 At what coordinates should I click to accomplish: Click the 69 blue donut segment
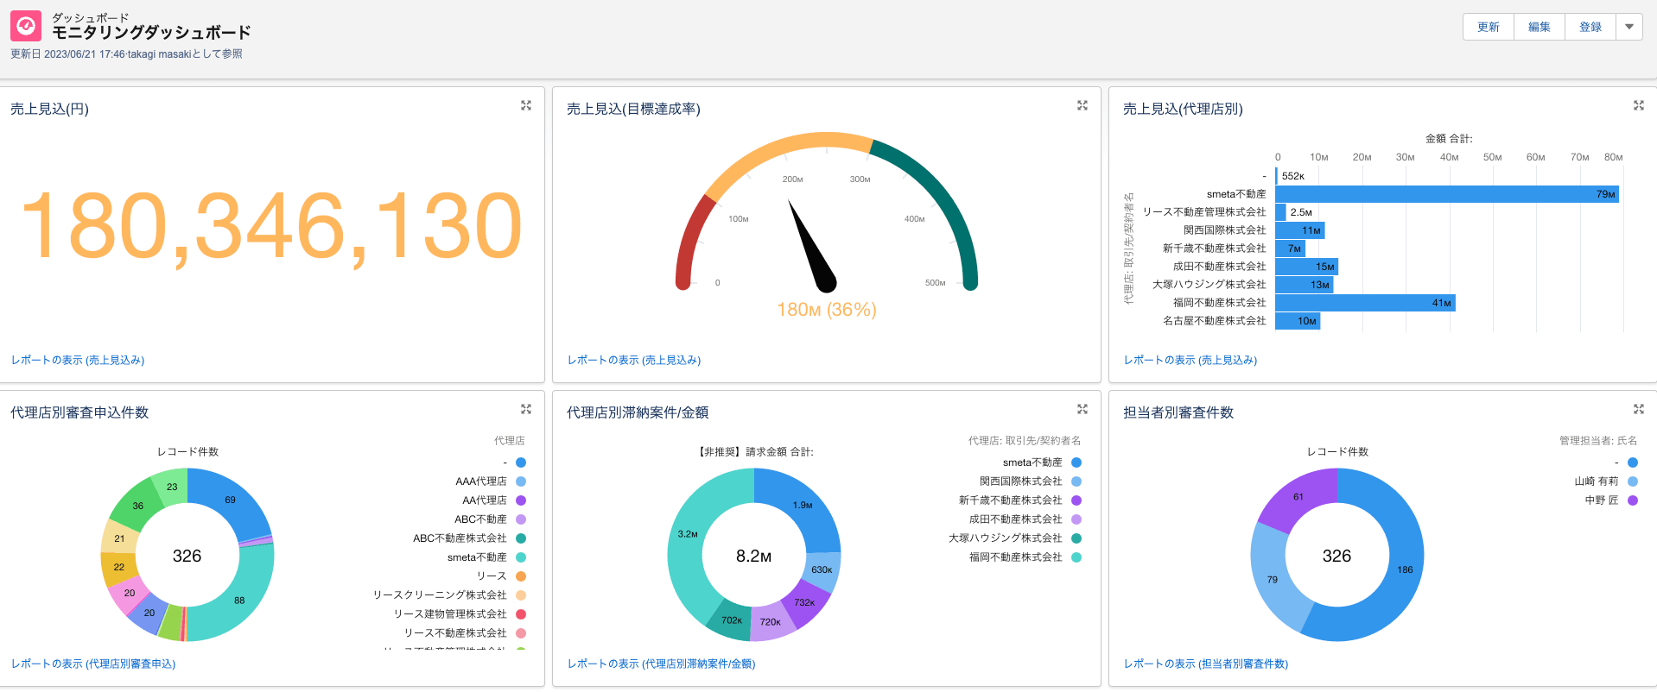229,500
